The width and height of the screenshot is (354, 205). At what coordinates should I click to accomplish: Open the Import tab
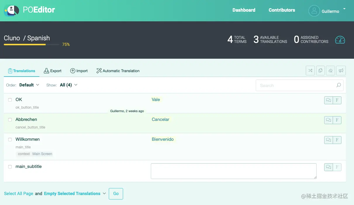(79, 71)
